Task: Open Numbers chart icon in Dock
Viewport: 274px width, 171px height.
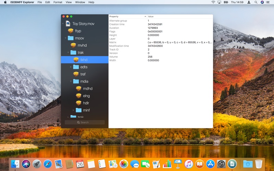Action: pyautogui.click(x=167, y=164)
